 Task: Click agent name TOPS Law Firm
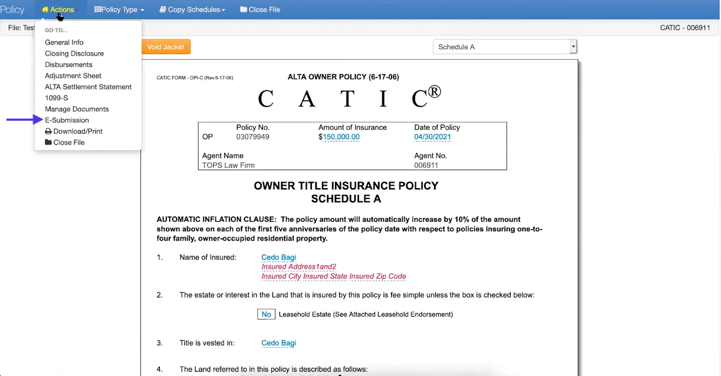click(x=228, y=165)
